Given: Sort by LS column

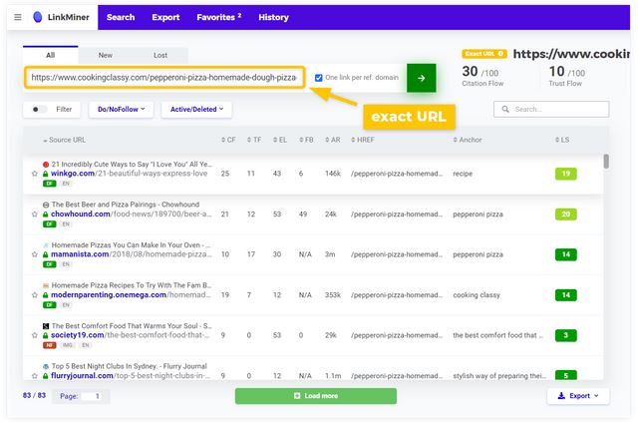Looking at the screenshot, I should pos(562,140).
